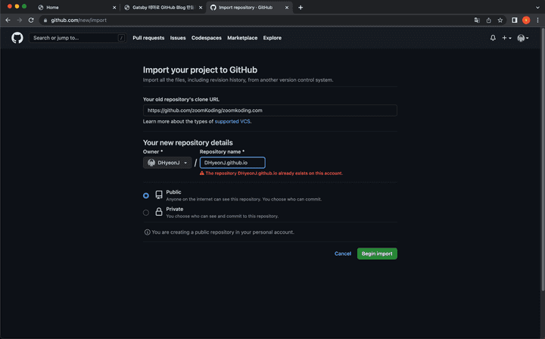
Task: Cancel the import
Action: pyautogui.click(x=343, y=253)
